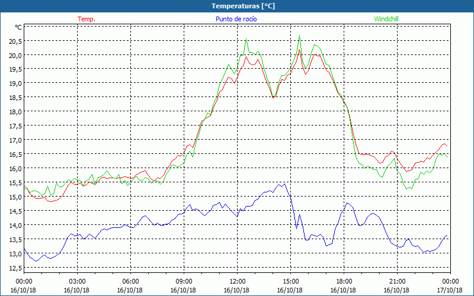
Task: Select the red 'Temp.' legend label
Action: click(x=87, y=19)
